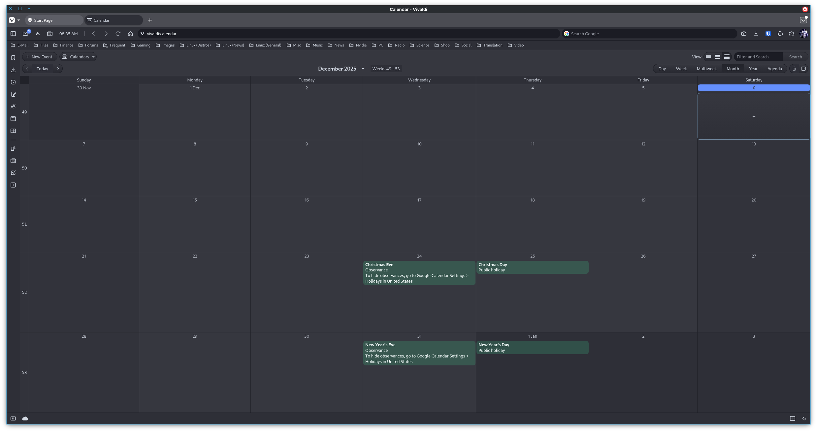This screenshot has height=432, width=817.
Task: Open the Notes panel icon
Action: point(13,94)
